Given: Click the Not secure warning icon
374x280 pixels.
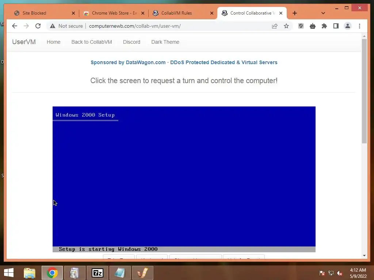Looking at the screenshot, I should tap(53, 26).
